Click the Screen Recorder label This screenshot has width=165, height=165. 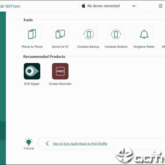click(x=60, y=84)
